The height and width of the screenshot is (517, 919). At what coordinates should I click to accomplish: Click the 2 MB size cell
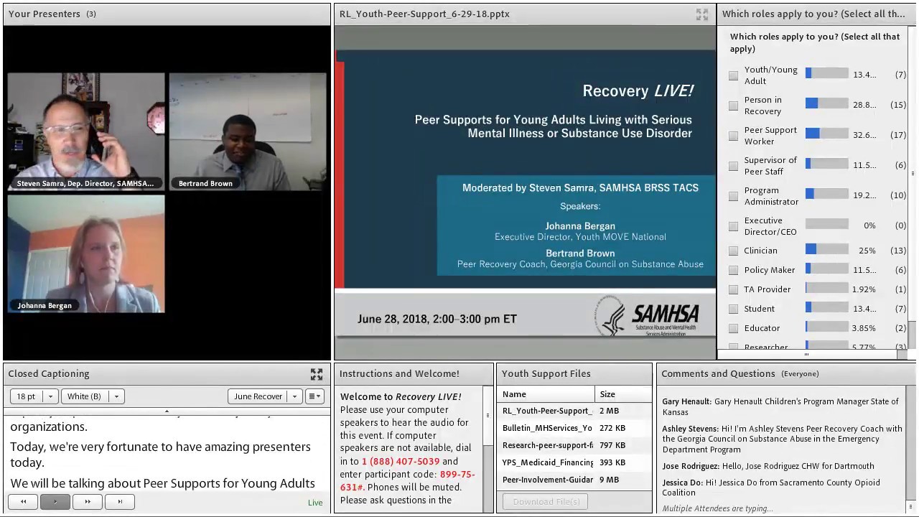[x=609, y=411]
